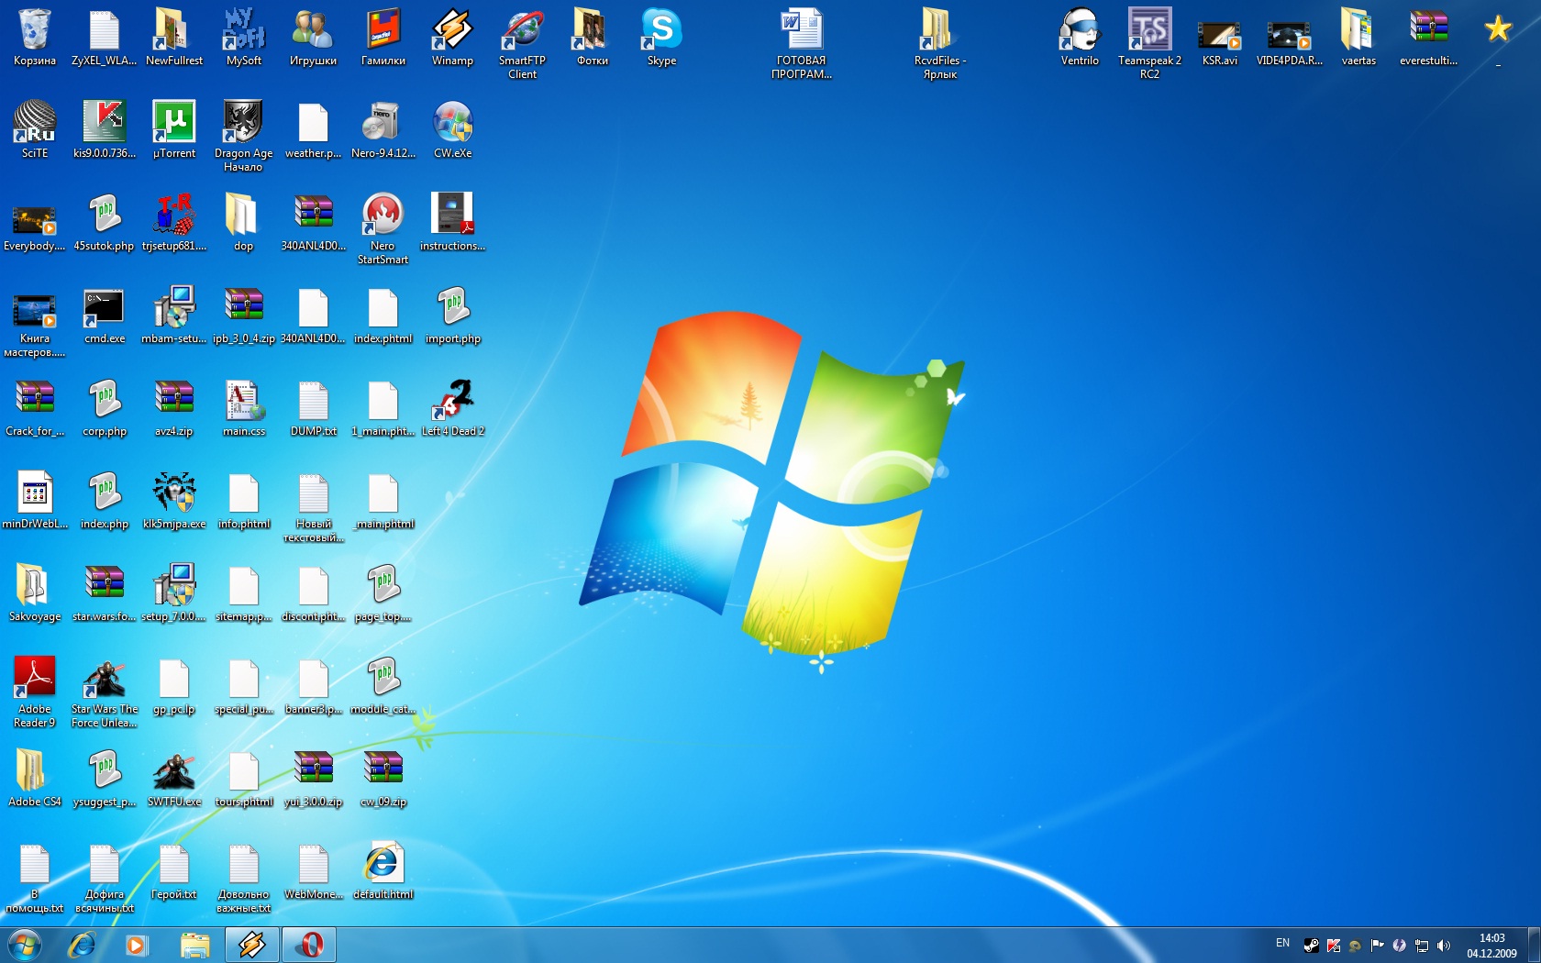Select the instructions PDF icon
Screen dimensions: 1541x963
(x=452, y=223)
